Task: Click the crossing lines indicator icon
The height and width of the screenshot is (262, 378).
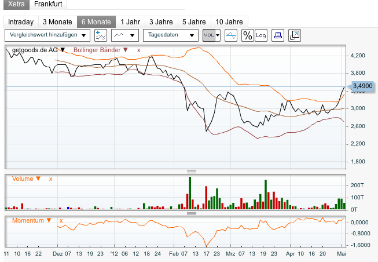Action: point(231,35)
